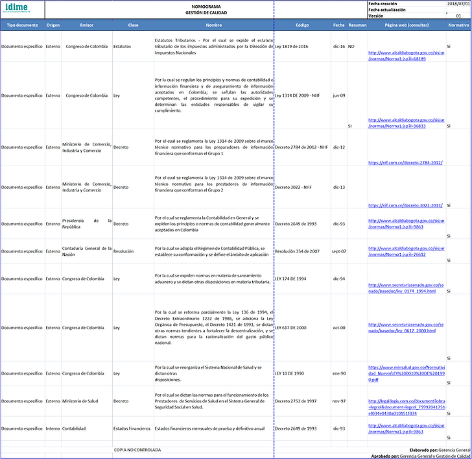
Task: Click the 'Fecha creación' label
Action: (383, 4)
